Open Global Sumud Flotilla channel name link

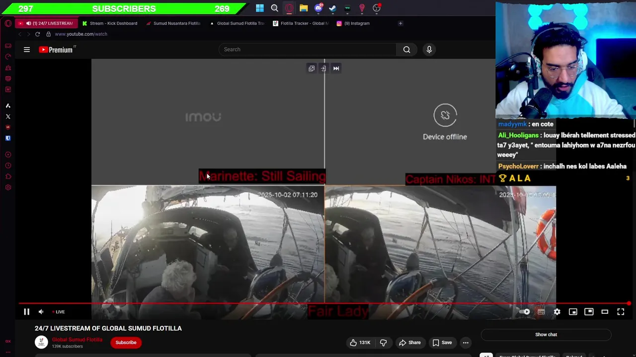pyautogui.click(x=77, y=340)
